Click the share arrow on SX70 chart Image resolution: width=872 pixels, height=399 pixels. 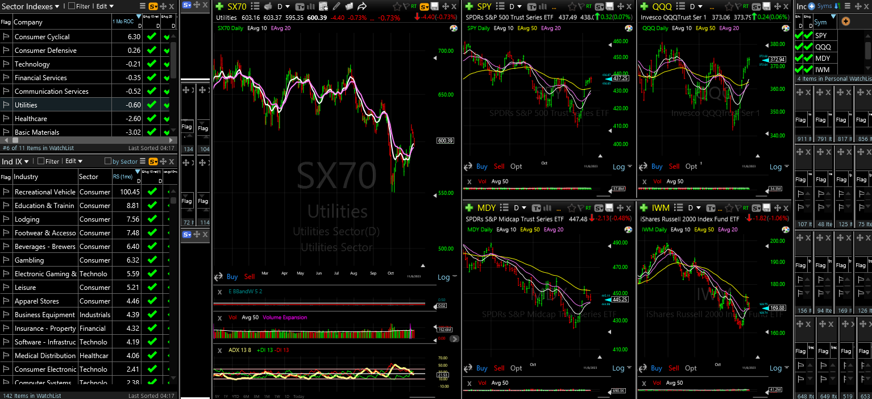pos(362,6)
